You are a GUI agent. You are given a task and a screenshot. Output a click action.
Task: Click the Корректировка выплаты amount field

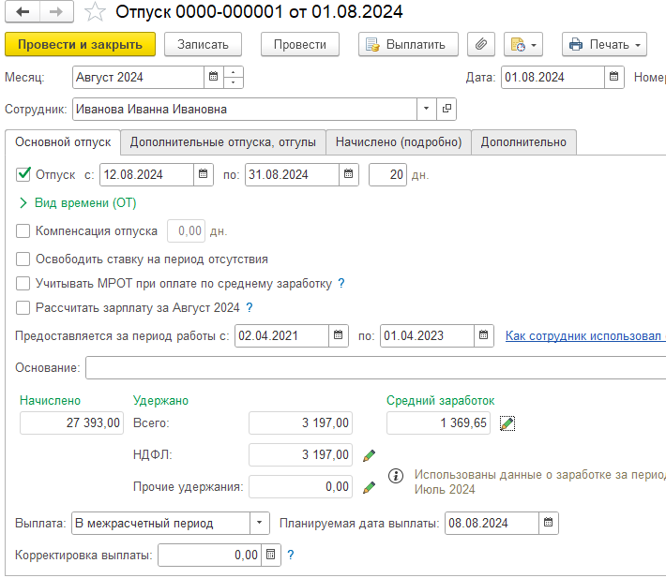pyautogui.click(x=209, y=555)
